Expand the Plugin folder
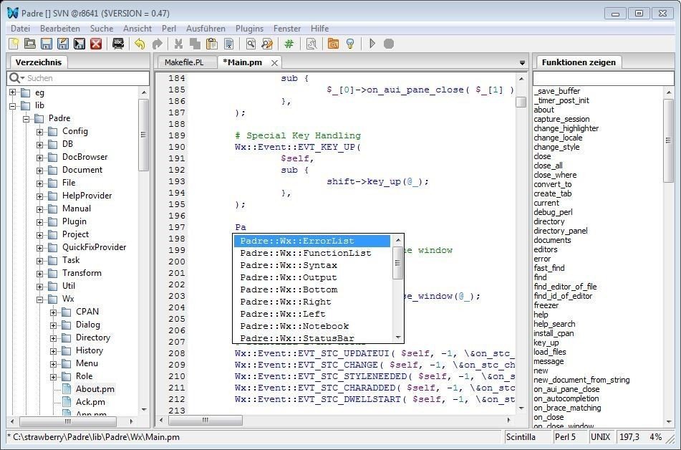Screen dimensions: 681x450 (x=39, y=221)
